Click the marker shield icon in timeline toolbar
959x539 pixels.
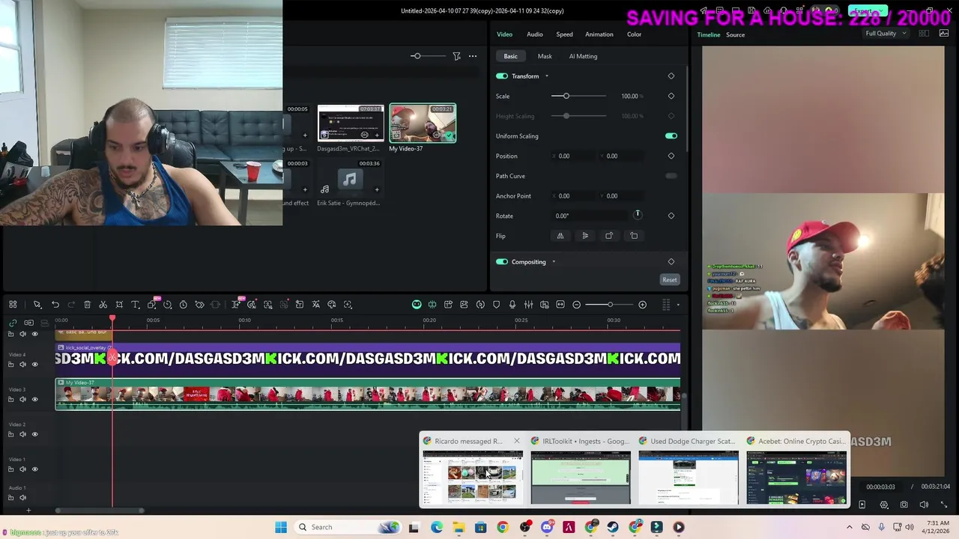[496, 305]
